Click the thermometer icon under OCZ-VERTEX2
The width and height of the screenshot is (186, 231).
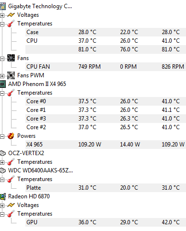click(11, 162)
